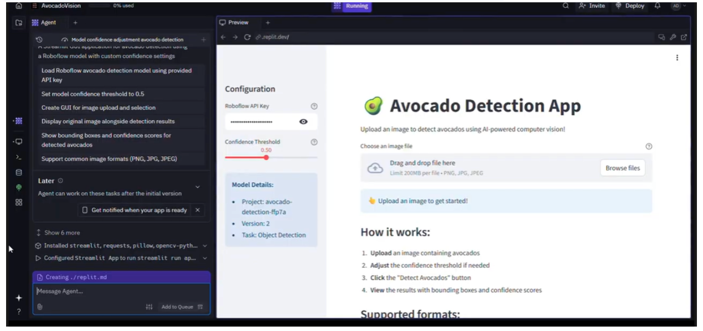703x331 pixels.
Task: Click the preview URL address bar
Action: 454,37
